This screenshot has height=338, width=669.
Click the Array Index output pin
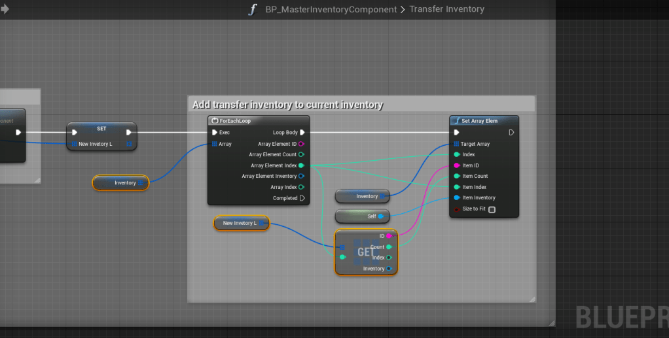click(301, 187)
